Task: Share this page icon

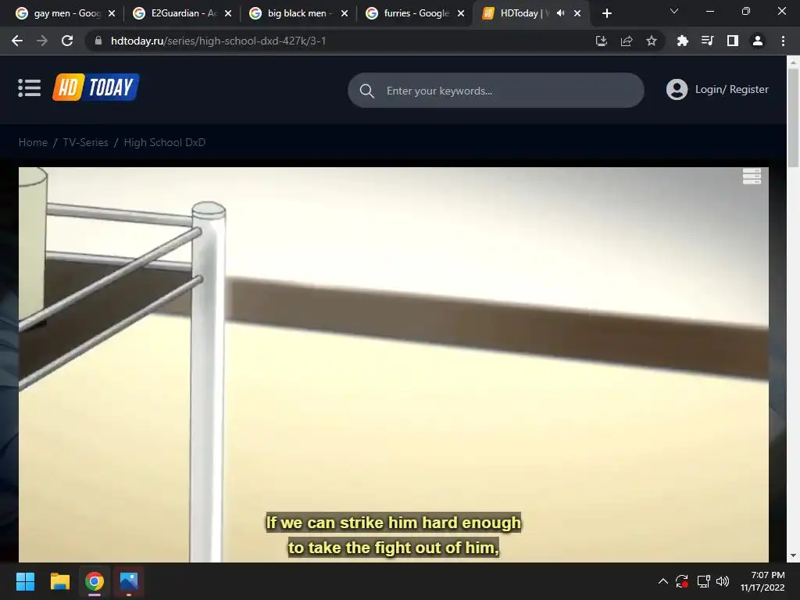Action: [x=626, y=41]
